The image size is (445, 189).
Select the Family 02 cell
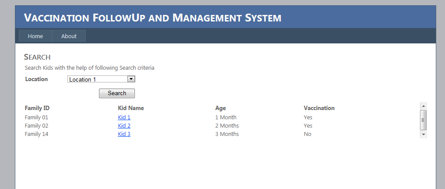click(36, 125)
